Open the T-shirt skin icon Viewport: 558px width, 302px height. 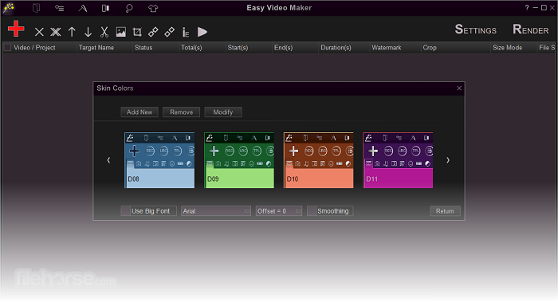pos(153,8)
